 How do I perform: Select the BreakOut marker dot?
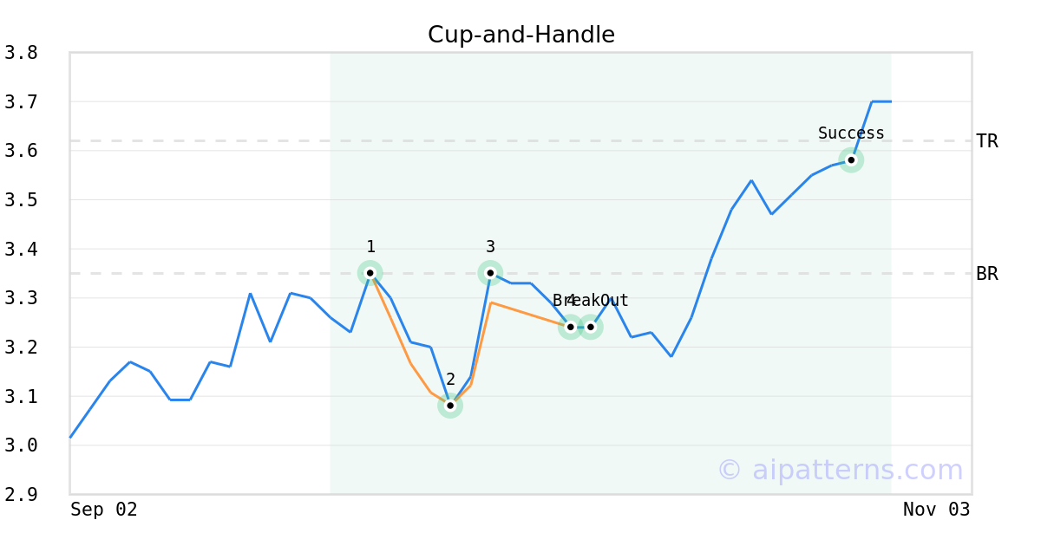[x=591, y=327]
